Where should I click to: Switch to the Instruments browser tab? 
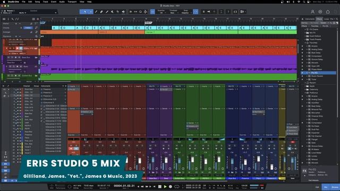(310, 19)
